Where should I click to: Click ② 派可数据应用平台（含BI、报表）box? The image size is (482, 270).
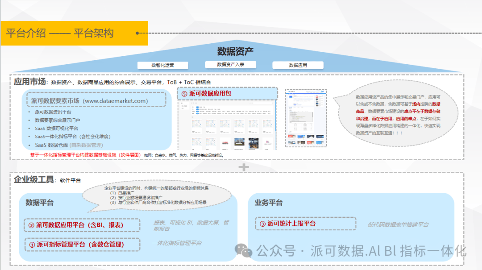82,225
